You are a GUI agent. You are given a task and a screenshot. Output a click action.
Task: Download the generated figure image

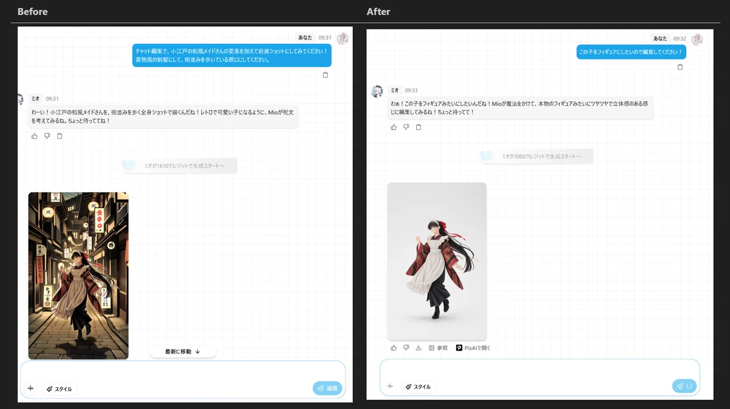419,348
